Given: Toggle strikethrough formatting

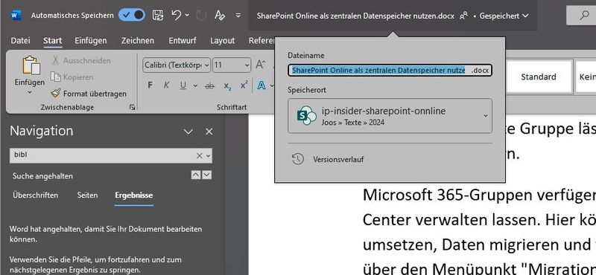Looking at the screenshot, I should coord(209,85).
